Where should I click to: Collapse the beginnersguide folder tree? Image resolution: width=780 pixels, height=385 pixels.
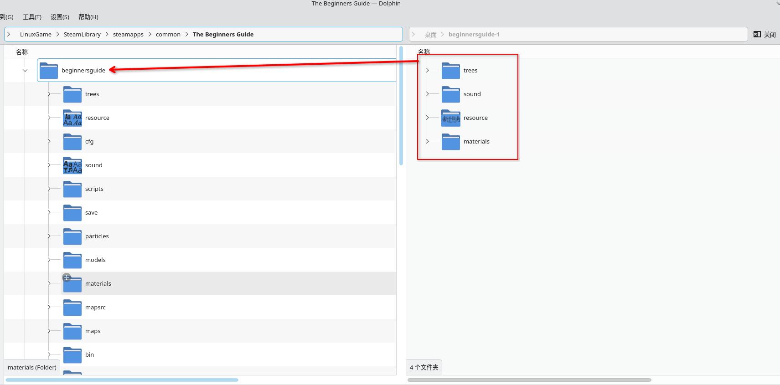tap(25, 70)
